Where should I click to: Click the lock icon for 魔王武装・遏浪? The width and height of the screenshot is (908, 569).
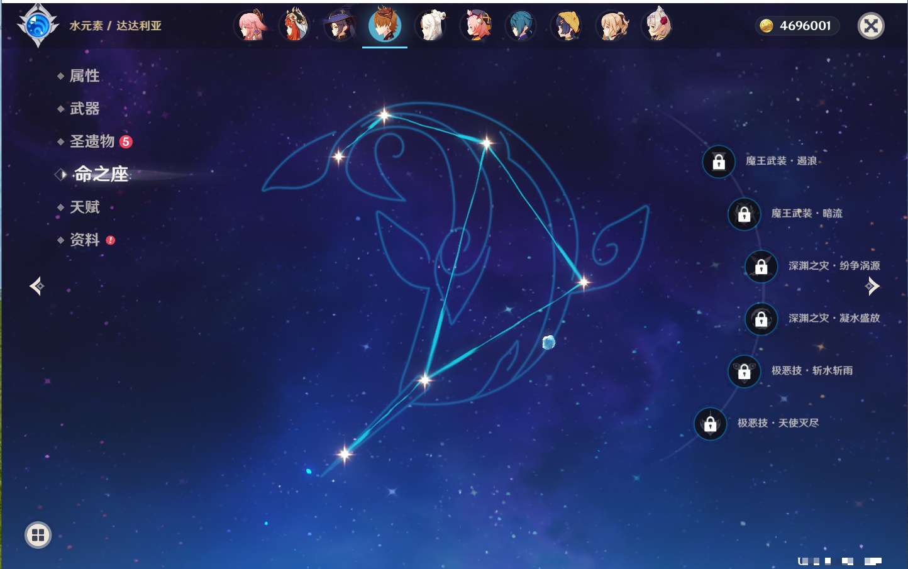tap(719, 162)
